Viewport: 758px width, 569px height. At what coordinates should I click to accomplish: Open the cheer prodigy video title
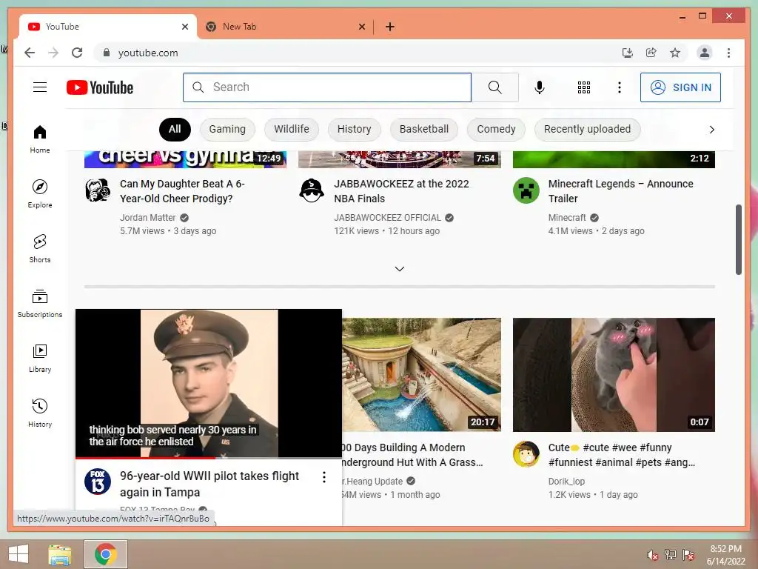[x=183, y=191]
